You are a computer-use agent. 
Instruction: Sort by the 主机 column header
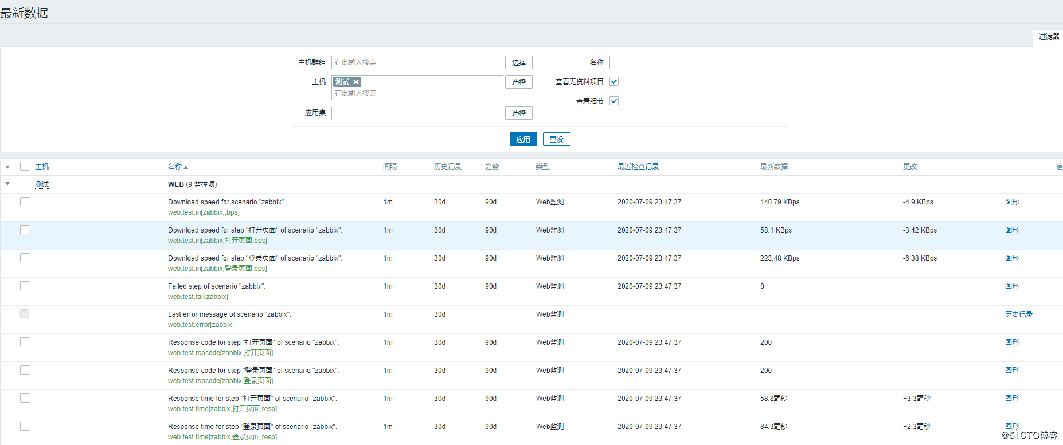pyautogui.click(x=42, y=167)
